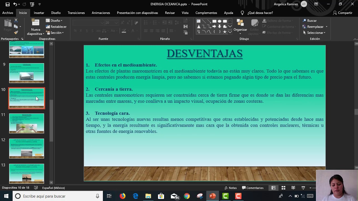Open the Complementos tab

click(206, 13)
